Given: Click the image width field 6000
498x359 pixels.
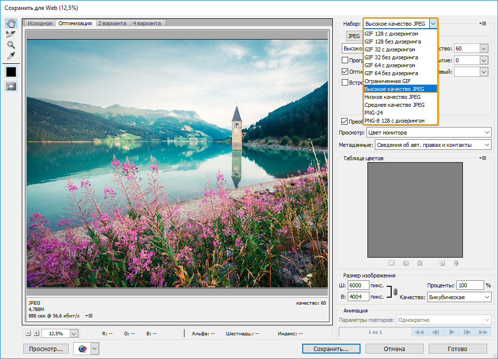Looking at the screenshot, I should point(358,285).
